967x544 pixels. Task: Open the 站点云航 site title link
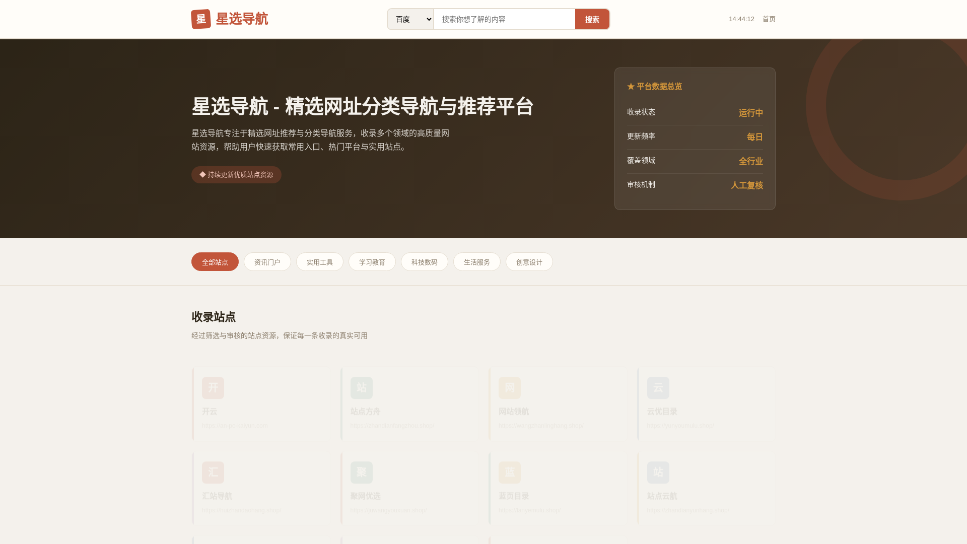[662, 496]
